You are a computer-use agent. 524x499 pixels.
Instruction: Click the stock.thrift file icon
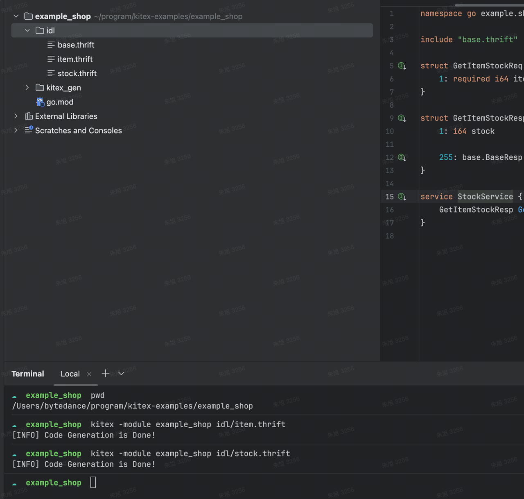point(51,73)
